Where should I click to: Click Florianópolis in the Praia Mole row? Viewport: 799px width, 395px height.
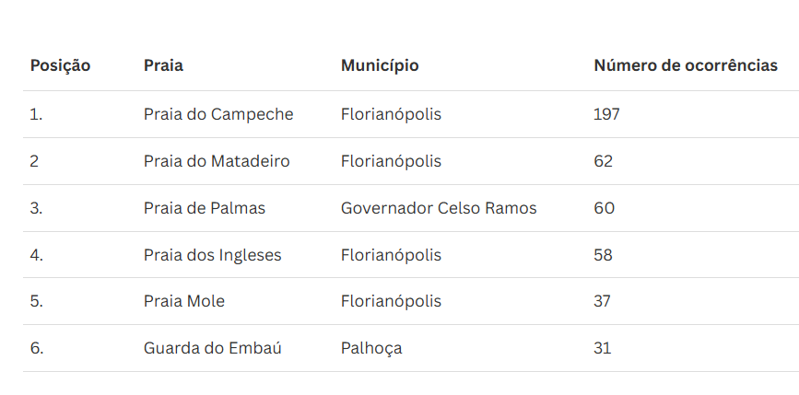click(391, 301)
